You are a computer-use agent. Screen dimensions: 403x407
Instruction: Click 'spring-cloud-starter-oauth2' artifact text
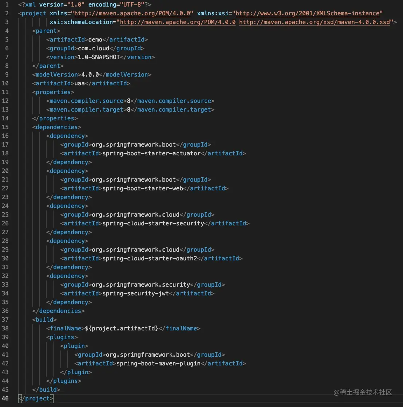click(150, 259)
